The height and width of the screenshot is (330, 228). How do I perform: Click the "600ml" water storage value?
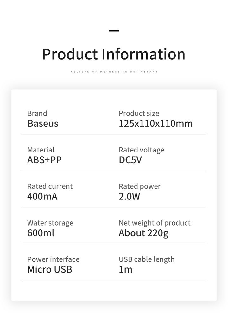pyautogui.click(x=41, y=233)
